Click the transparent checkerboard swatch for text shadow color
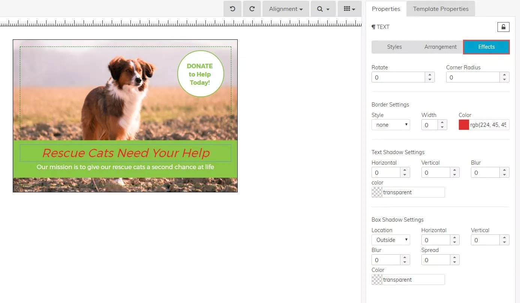The height and width of the screenshot is (303, 520). click(376, 192)
